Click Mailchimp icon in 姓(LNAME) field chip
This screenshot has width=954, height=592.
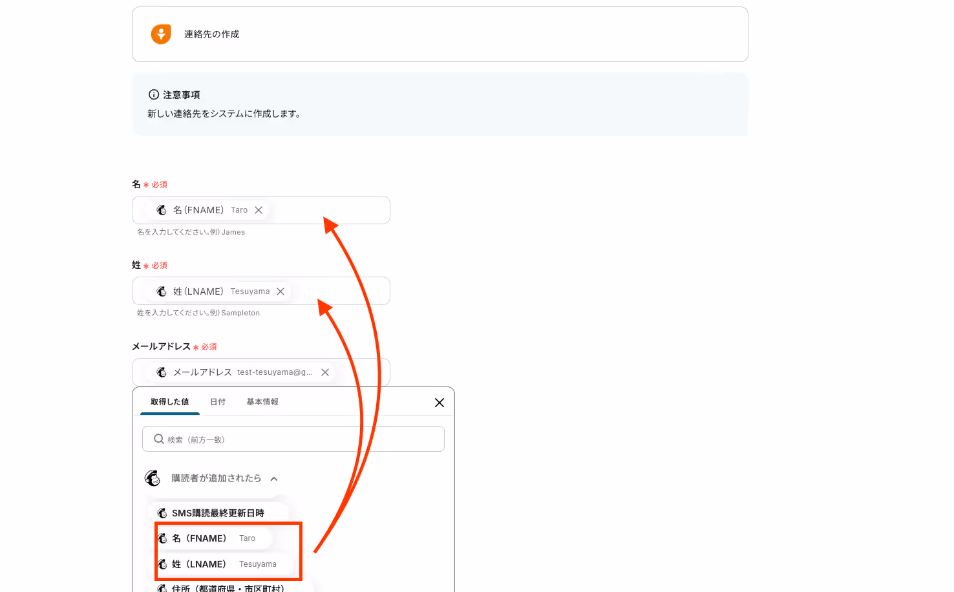(x=162, y=291)
